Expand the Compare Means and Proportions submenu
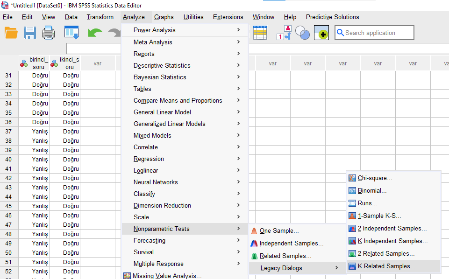This screenshot has height=279, width=449. coord(178,100)
